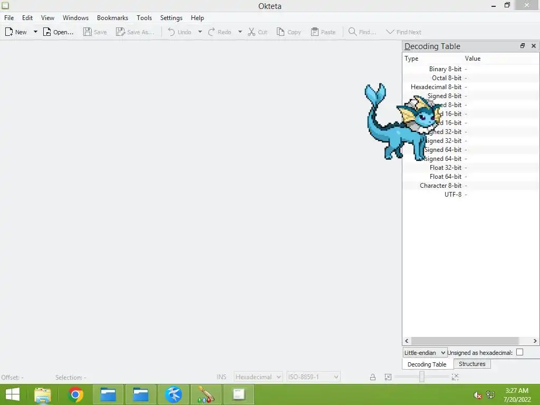Click the muted volume tray icon
Image resolution: width=540 pixels, height=405 pixels.
tap(477, 395)
